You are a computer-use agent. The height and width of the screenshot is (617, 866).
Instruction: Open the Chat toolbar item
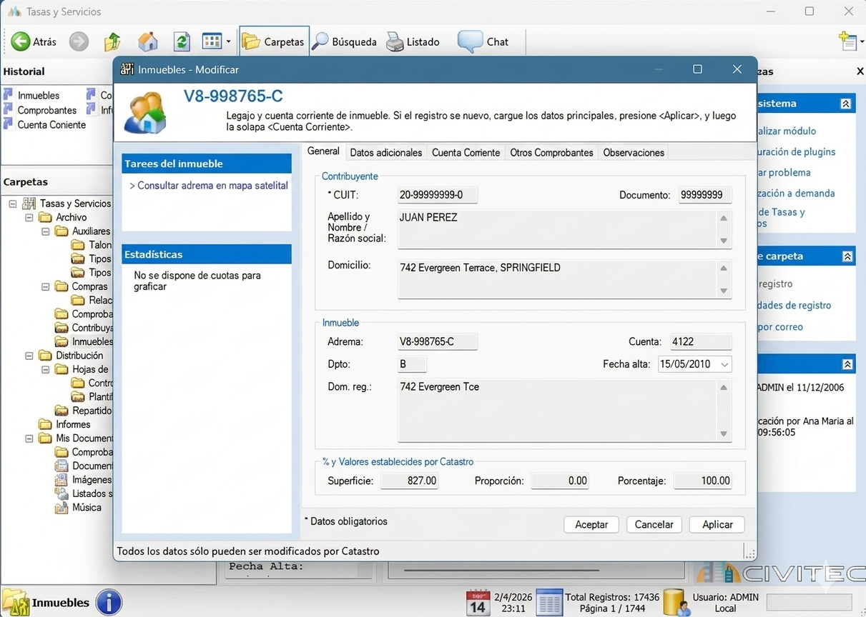point(483,41)
